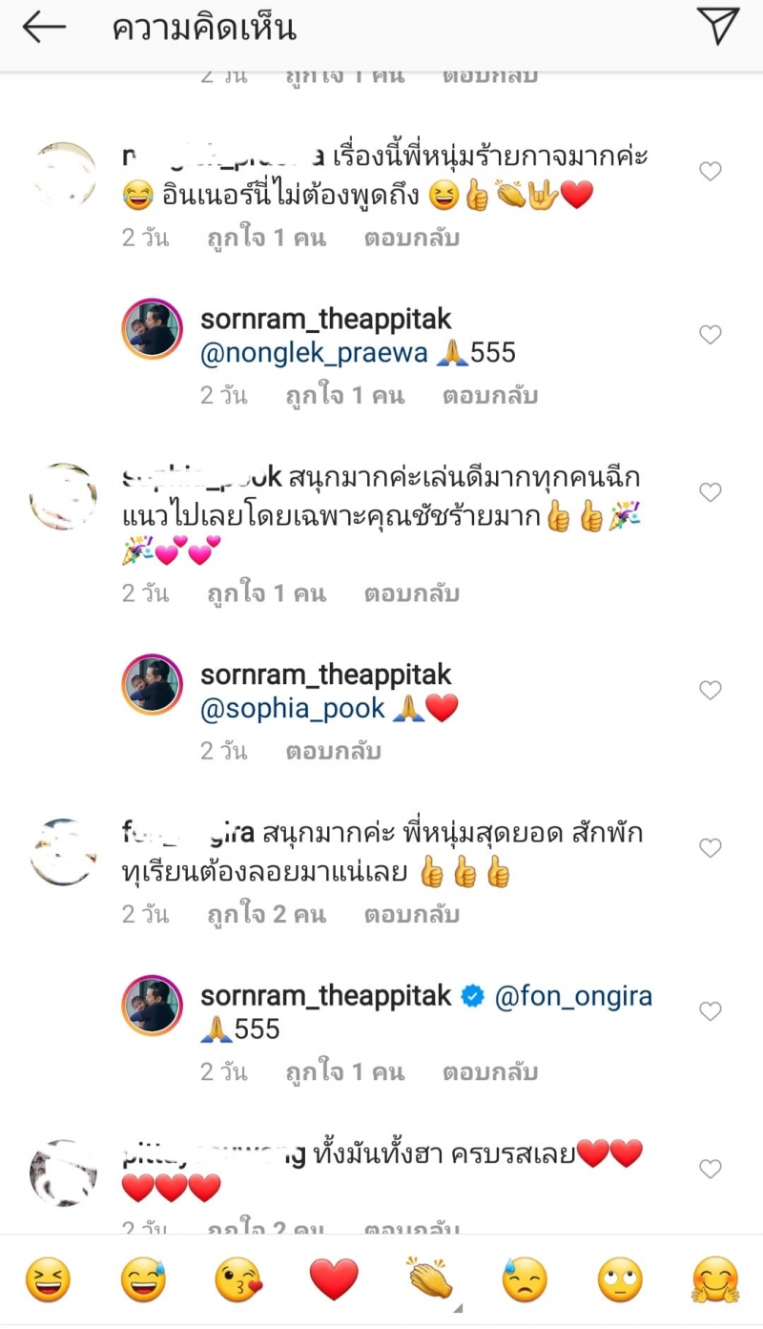View likes on the fon_ongira comment
This screenshot has width=763, height=1329.
pos(267,914)
